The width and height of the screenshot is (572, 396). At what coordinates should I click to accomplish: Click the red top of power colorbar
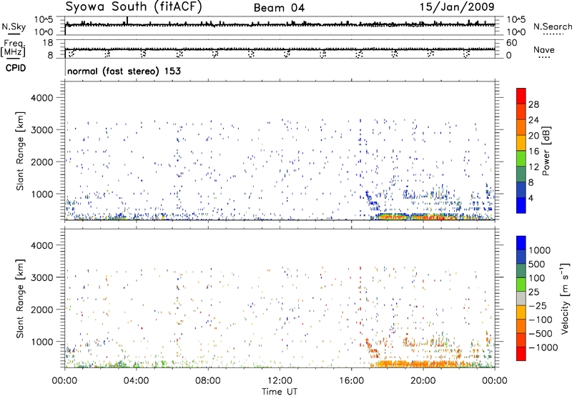pos(521,96)
